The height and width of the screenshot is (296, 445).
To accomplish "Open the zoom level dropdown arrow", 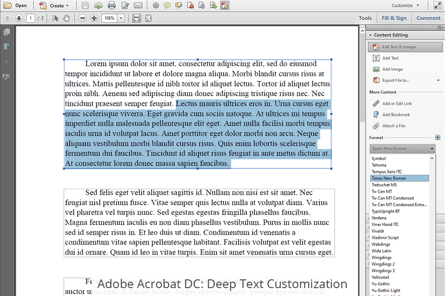I will click(121, 18).
